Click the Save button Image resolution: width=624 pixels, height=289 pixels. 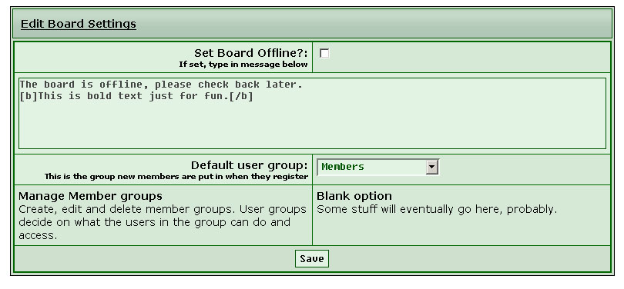[311, 259]
